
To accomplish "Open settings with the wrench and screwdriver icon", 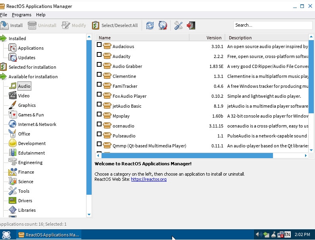I will coord(179,25).
